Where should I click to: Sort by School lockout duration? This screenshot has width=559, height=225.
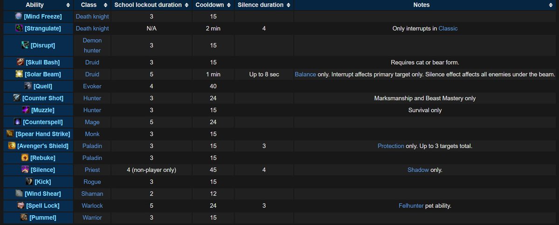click(187, 5)
